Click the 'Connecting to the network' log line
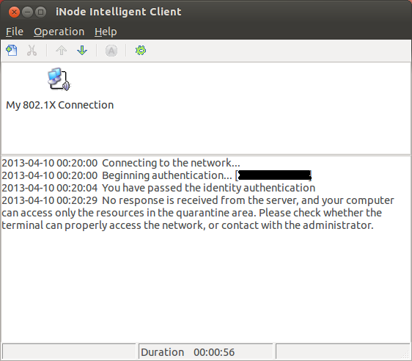This screenshot has height=361, width=412. [121, 163]
